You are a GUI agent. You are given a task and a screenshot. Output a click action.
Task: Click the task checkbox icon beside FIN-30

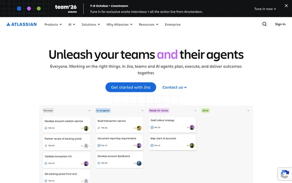(152, 127)
